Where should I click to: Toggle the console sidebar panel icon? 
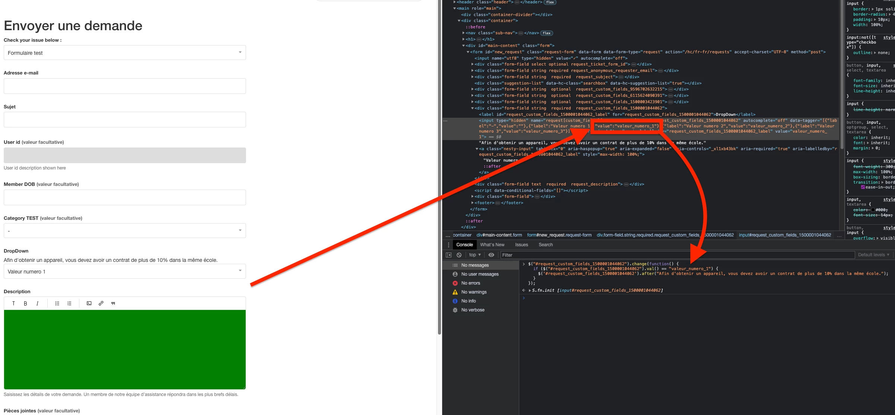click(448, 255)
